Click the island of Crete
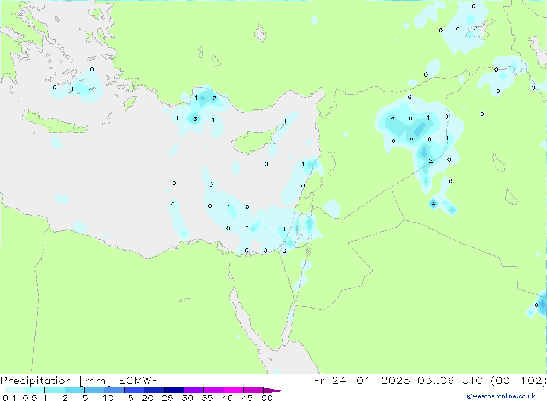The width and height of the screenshot is (547, 401). 55,122
